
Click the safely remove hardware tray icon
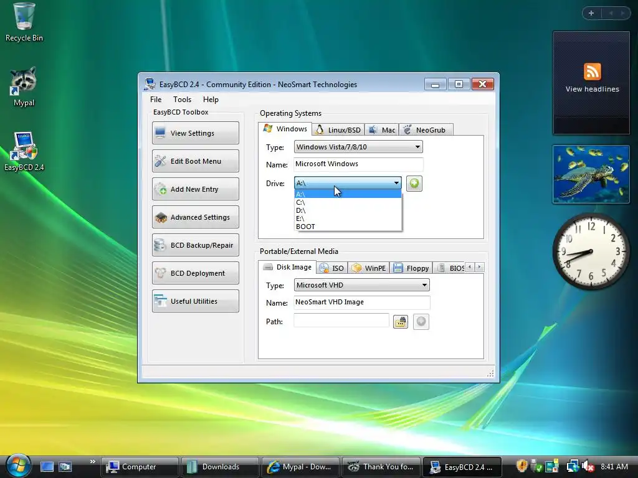coord(536,466)
